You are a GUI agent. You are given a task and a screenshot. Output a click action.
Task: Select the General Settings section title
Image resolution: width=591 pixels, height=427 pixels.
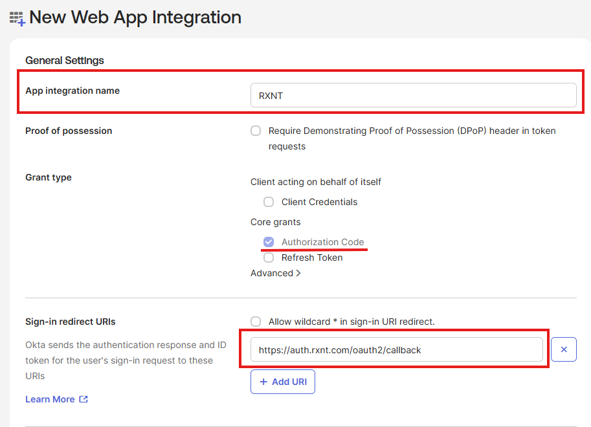coord(65,60)
